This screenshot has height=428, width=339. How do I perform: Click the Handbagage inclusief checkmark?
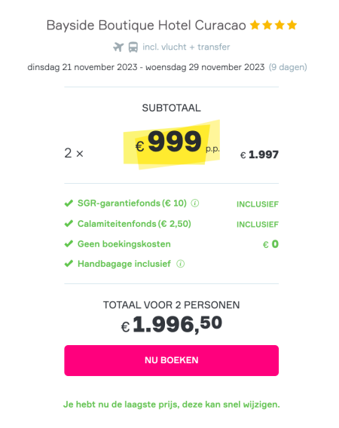pos(69,264)
